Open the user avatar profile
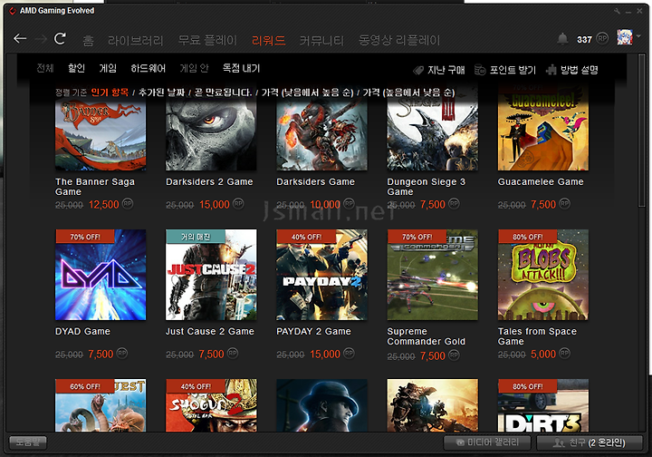Viewport: 652px width, 457px height. pos(625,37)
